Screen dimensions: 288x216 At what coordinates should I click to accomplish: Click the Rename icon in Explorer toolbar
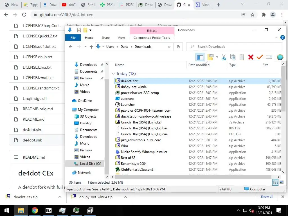pos(269,57)
